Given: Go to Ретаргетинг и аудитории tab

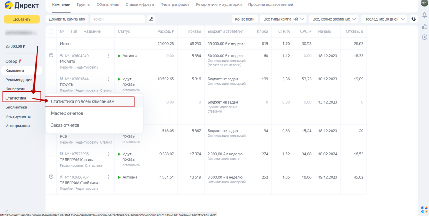Looking at the screenshot, I should pos(219,5).
